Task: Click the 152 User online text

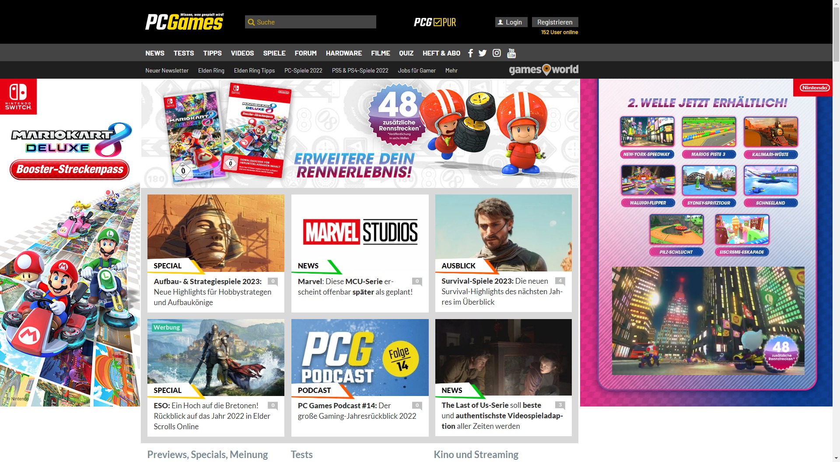Action: coord(559,32)
